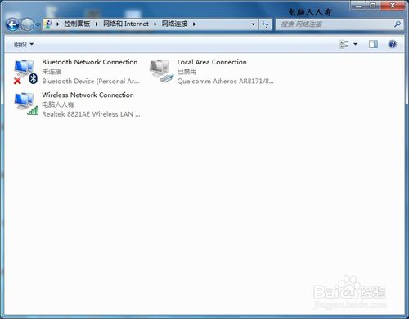Viewport: 409px width, 319px height.
Task: Expand the arrow after 网络和 Internet breadcrumb
Action: coord(155,24)
